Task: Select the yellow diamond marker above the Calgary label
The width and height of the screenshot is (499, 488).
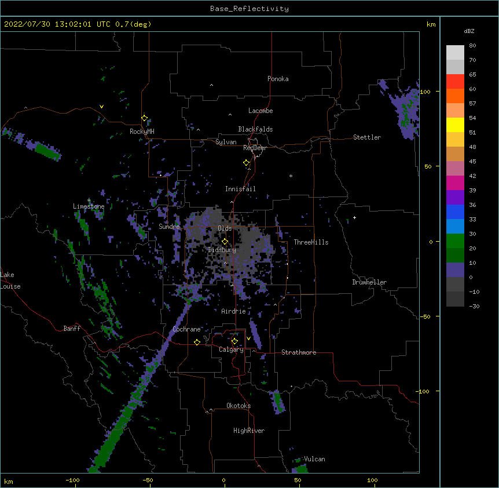Action: click(x=234, y=341)
